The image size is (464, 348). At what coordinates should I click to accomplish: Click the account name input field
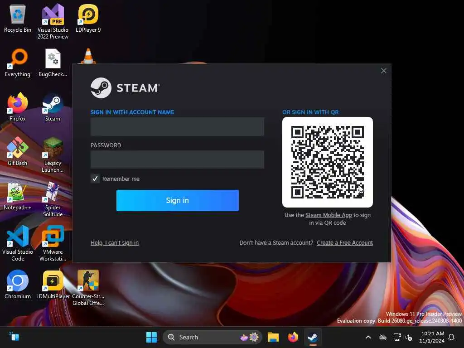tap(177, 127)
